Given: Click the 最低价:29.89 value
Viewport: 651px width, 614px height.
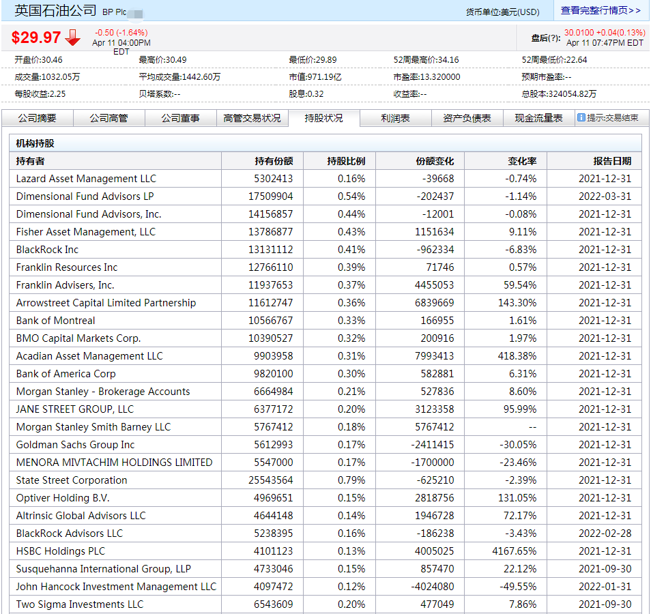Looking at the screenshot, I should pos(313,60).
